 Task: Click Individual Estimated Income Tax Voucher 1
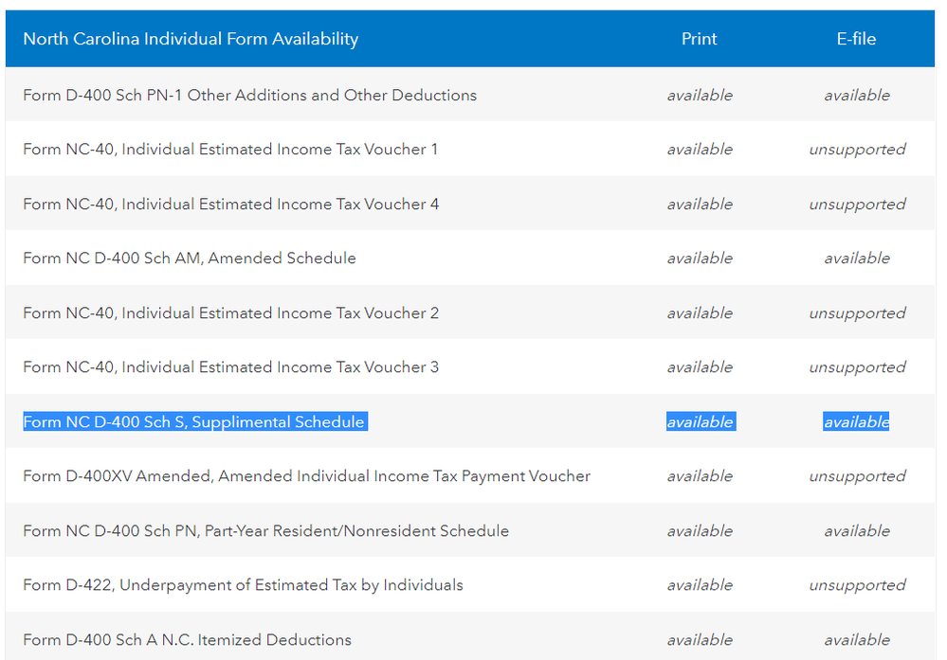pos(230,150)
